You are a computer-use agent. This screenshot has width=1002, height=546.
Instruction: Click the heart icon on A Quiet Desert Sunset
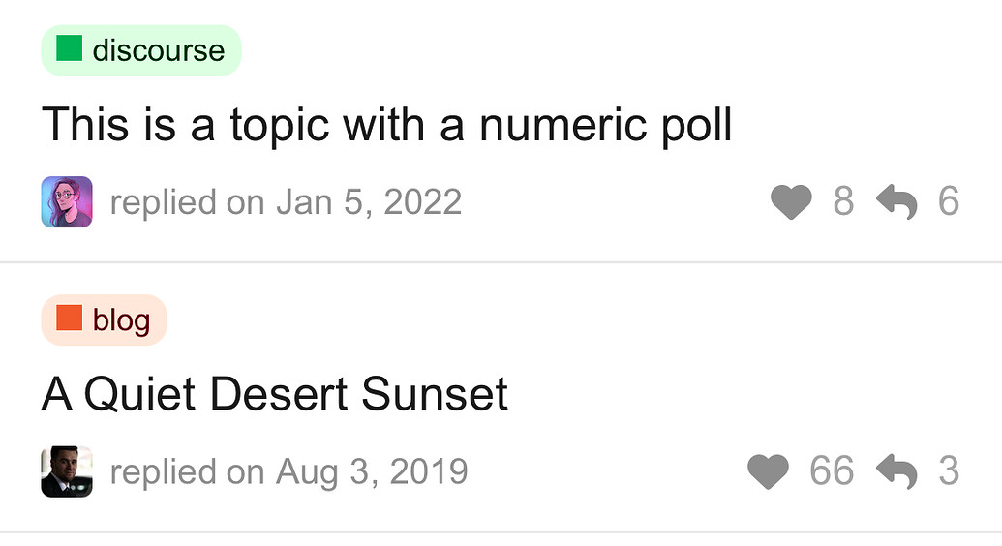768,472
